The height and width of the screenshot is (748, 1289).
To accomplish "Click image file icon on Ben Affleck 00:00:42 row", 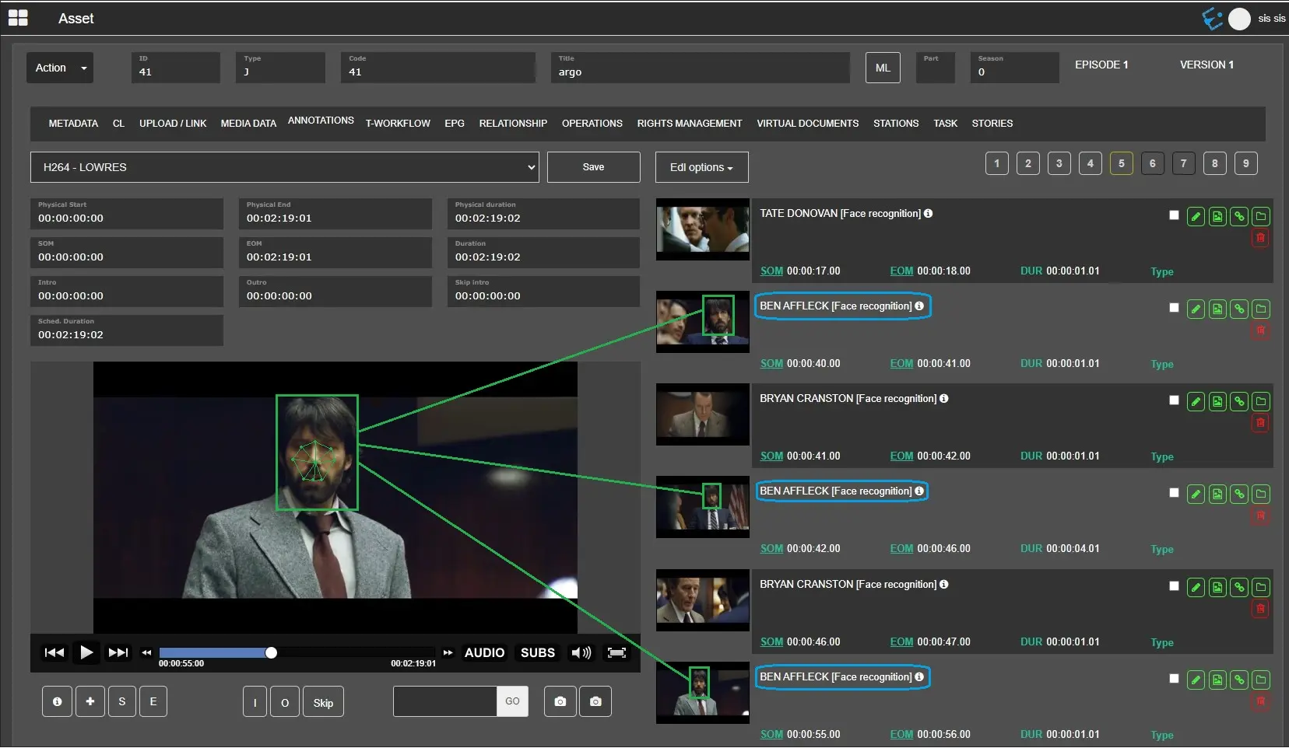I will point(1217,495).
